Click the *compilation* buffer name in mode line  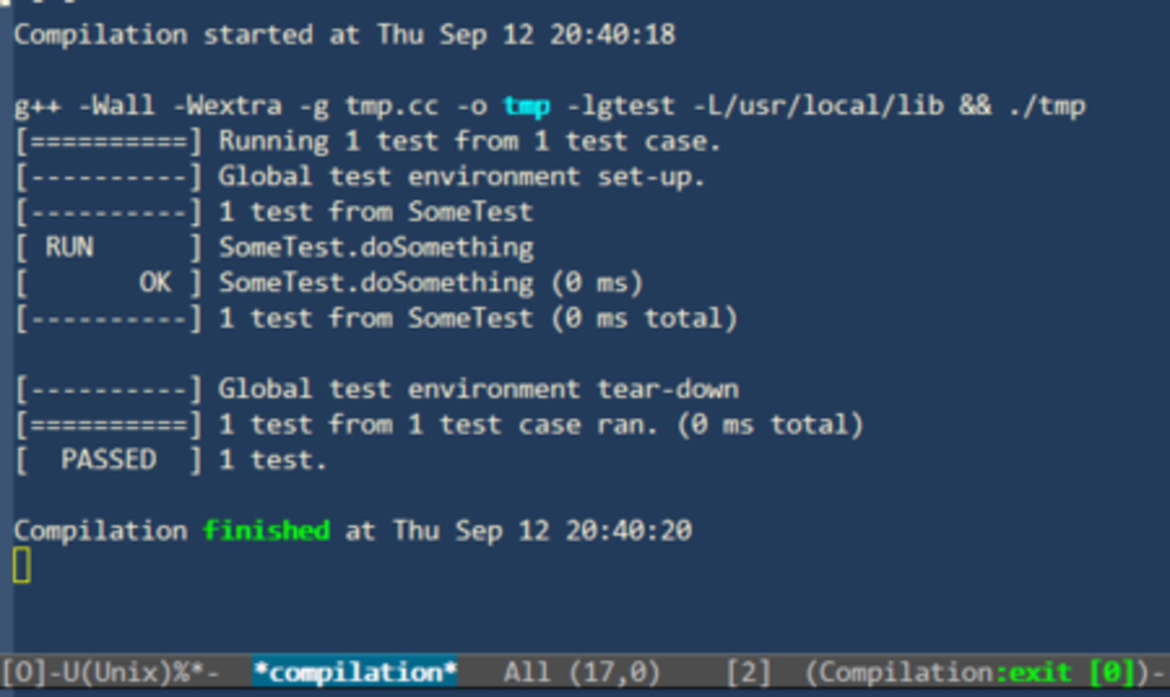pyautogui.click(x=355, y=673)
